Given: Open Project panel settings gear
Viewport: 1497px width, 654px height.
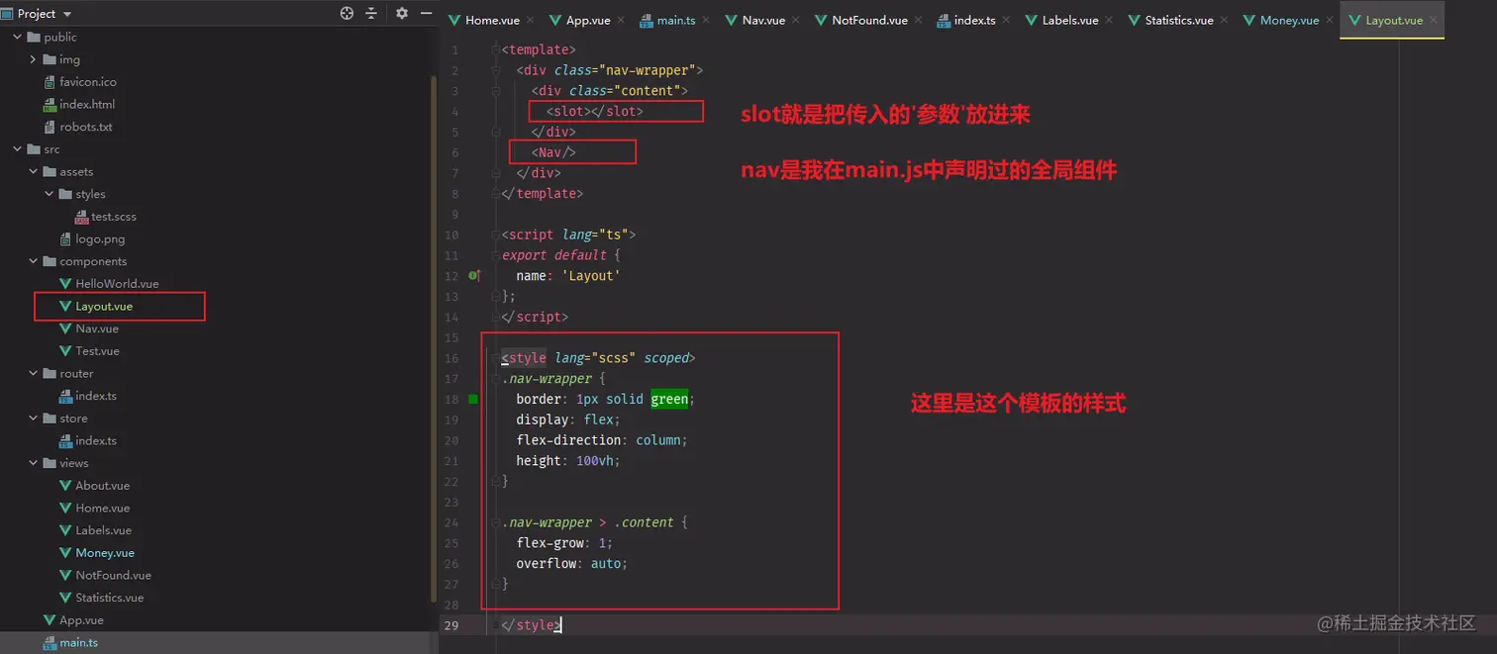Looking at the screenshot, I should [x=402, y=13].
